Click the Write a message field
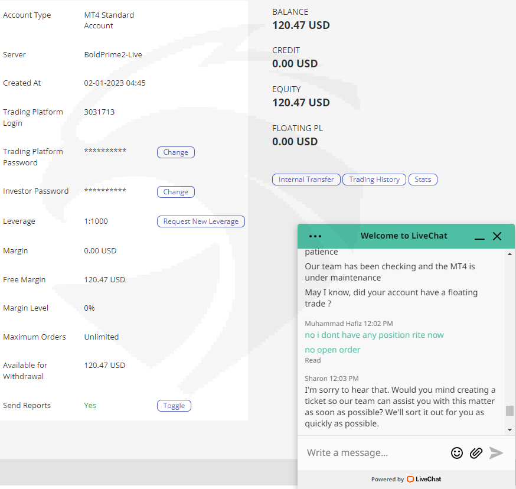Screen dimensions: 516x489 [x=375, y=453]
